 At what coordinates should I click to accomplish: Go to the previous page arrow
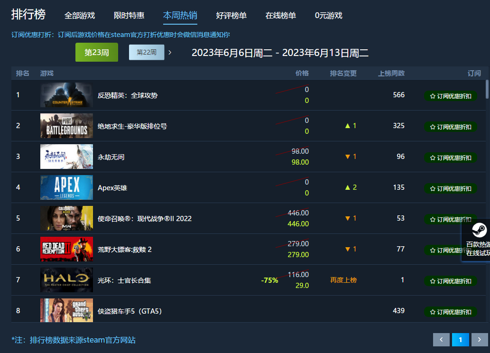(x=441, y=340)
